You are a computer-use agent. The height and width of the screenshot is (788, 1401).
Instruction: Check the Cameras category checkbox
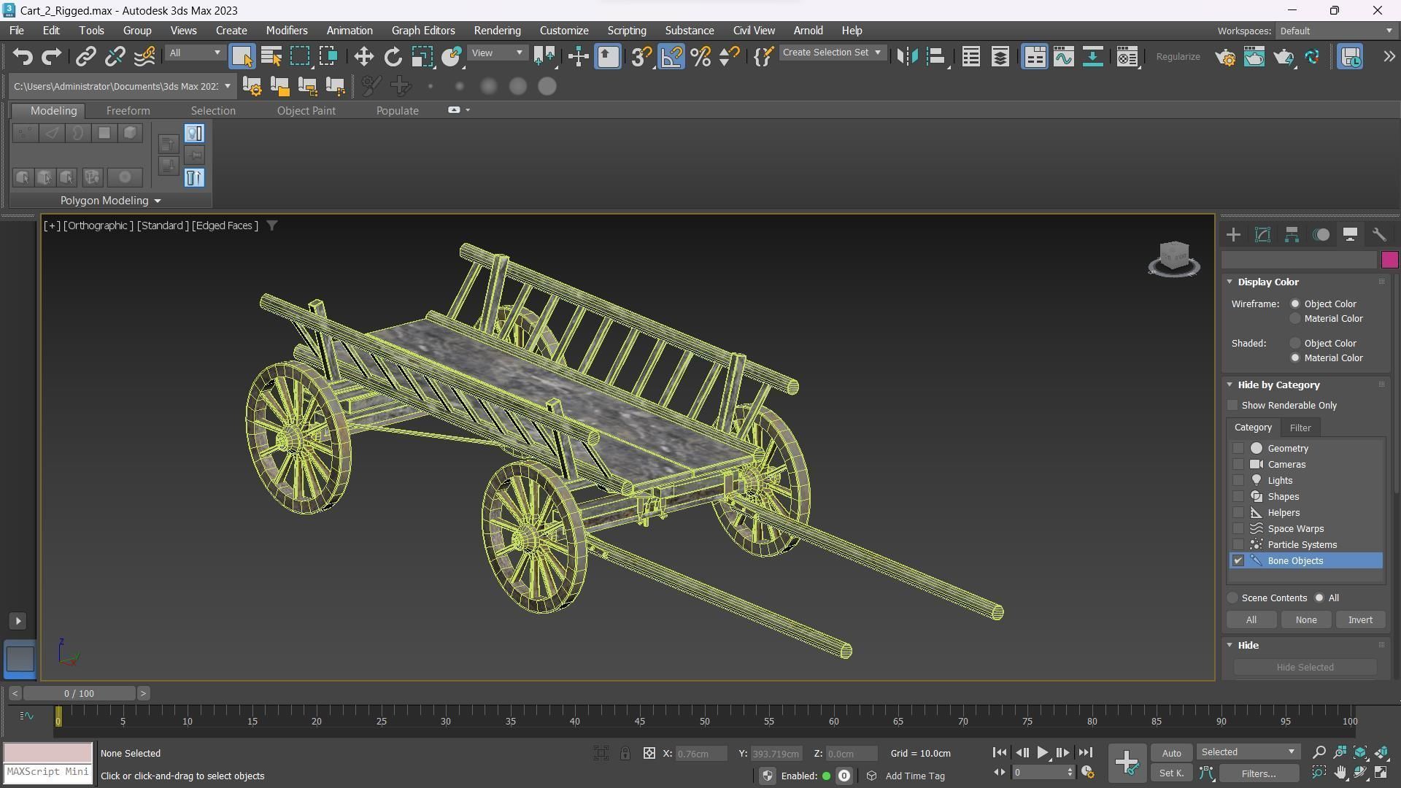click(1238, 465)
